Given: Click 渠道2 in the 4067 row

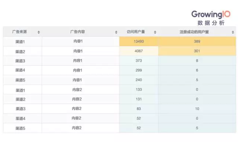Looking at the screenshot, I should [20, 52].
